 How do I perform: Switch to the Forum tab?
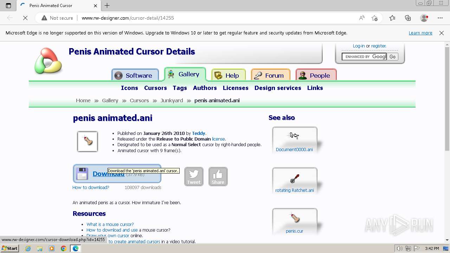[x=270, y=75]
